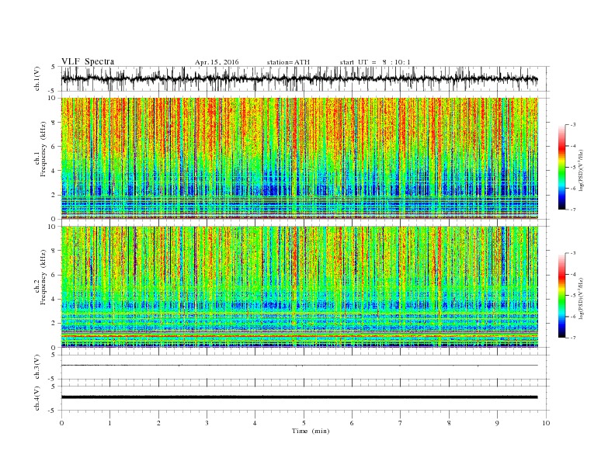Click the '4' kHz tick of ch.1 spectrogram
This screenshot has height=475, width=615.
coord(54,171)
